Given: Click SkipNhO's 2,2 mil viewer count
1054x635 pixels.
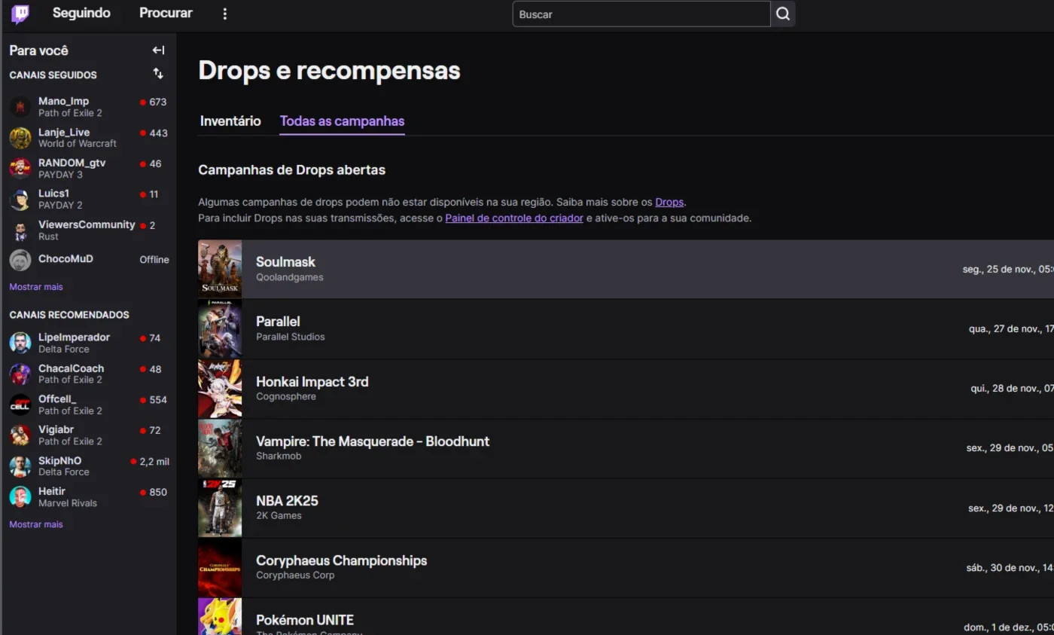Looking at the screenshot, I should pos(154,461).
